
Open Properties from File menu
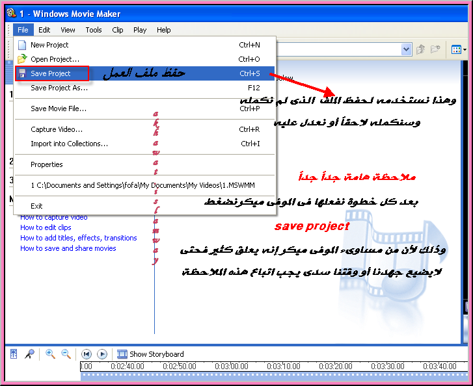pyautogui.click(x=145, y=164)
